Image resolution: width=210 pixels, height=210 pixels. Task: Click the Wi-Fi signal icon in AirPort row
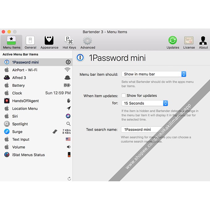coord(67,70)
